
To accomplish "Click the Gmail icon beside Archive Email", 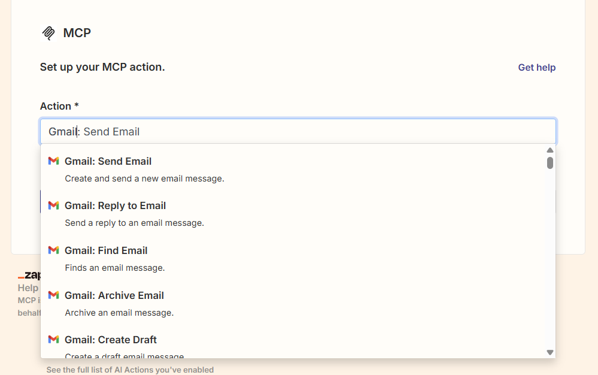I will (53, 295).
